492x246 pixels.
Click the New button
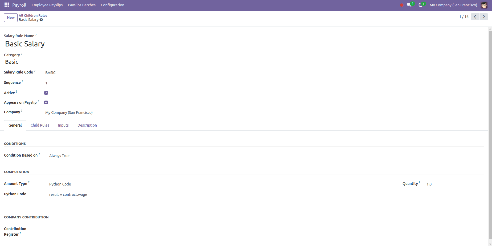click(11, 18)
